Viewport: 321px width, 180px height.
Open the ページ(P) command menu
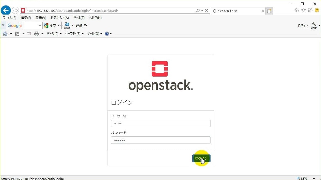pyautogui.click(x=54, y=34)
